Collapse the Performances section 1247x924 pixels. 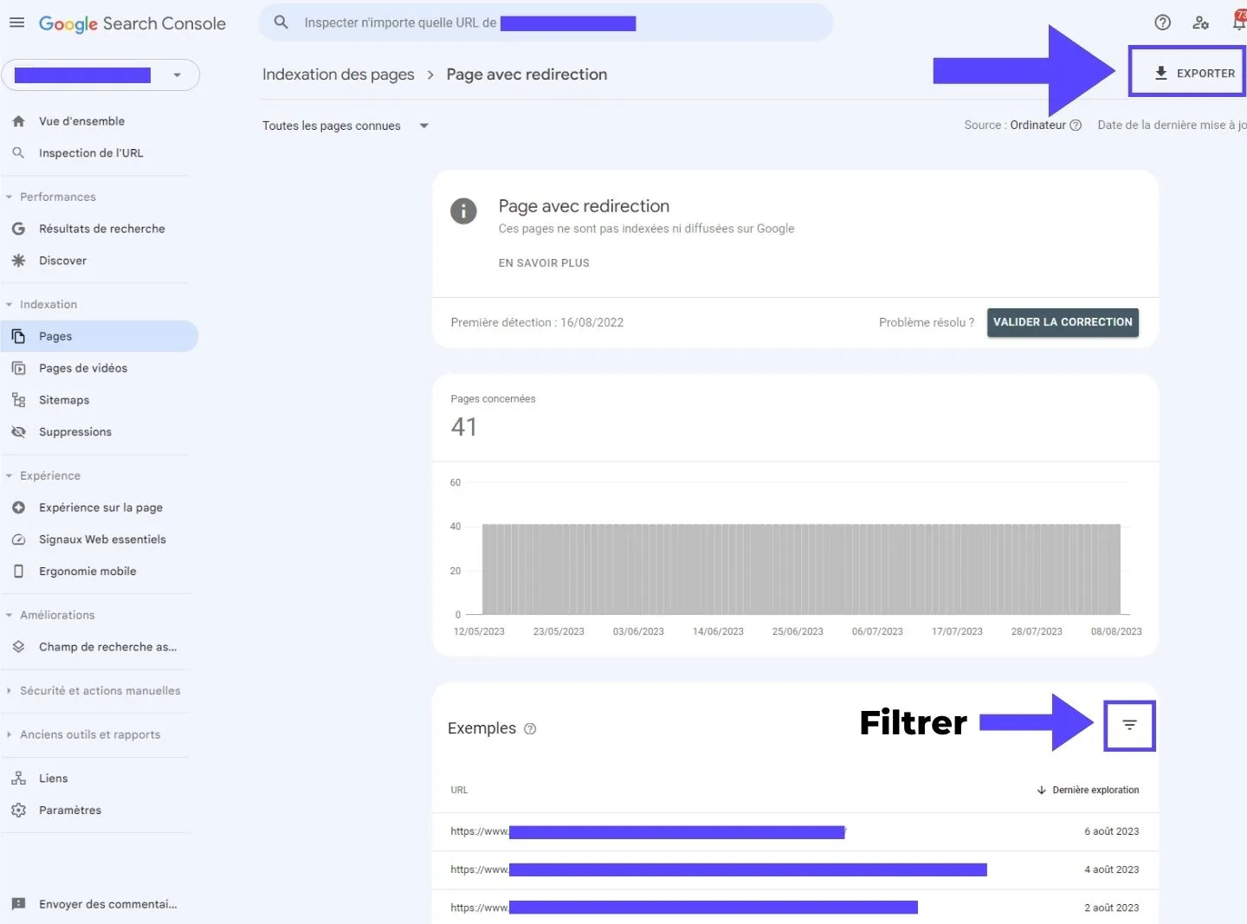tap(52, 197)
